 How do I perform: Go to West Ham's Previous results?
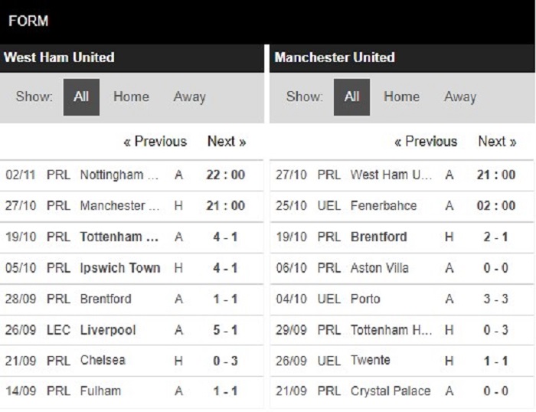(x=155, y=141)
